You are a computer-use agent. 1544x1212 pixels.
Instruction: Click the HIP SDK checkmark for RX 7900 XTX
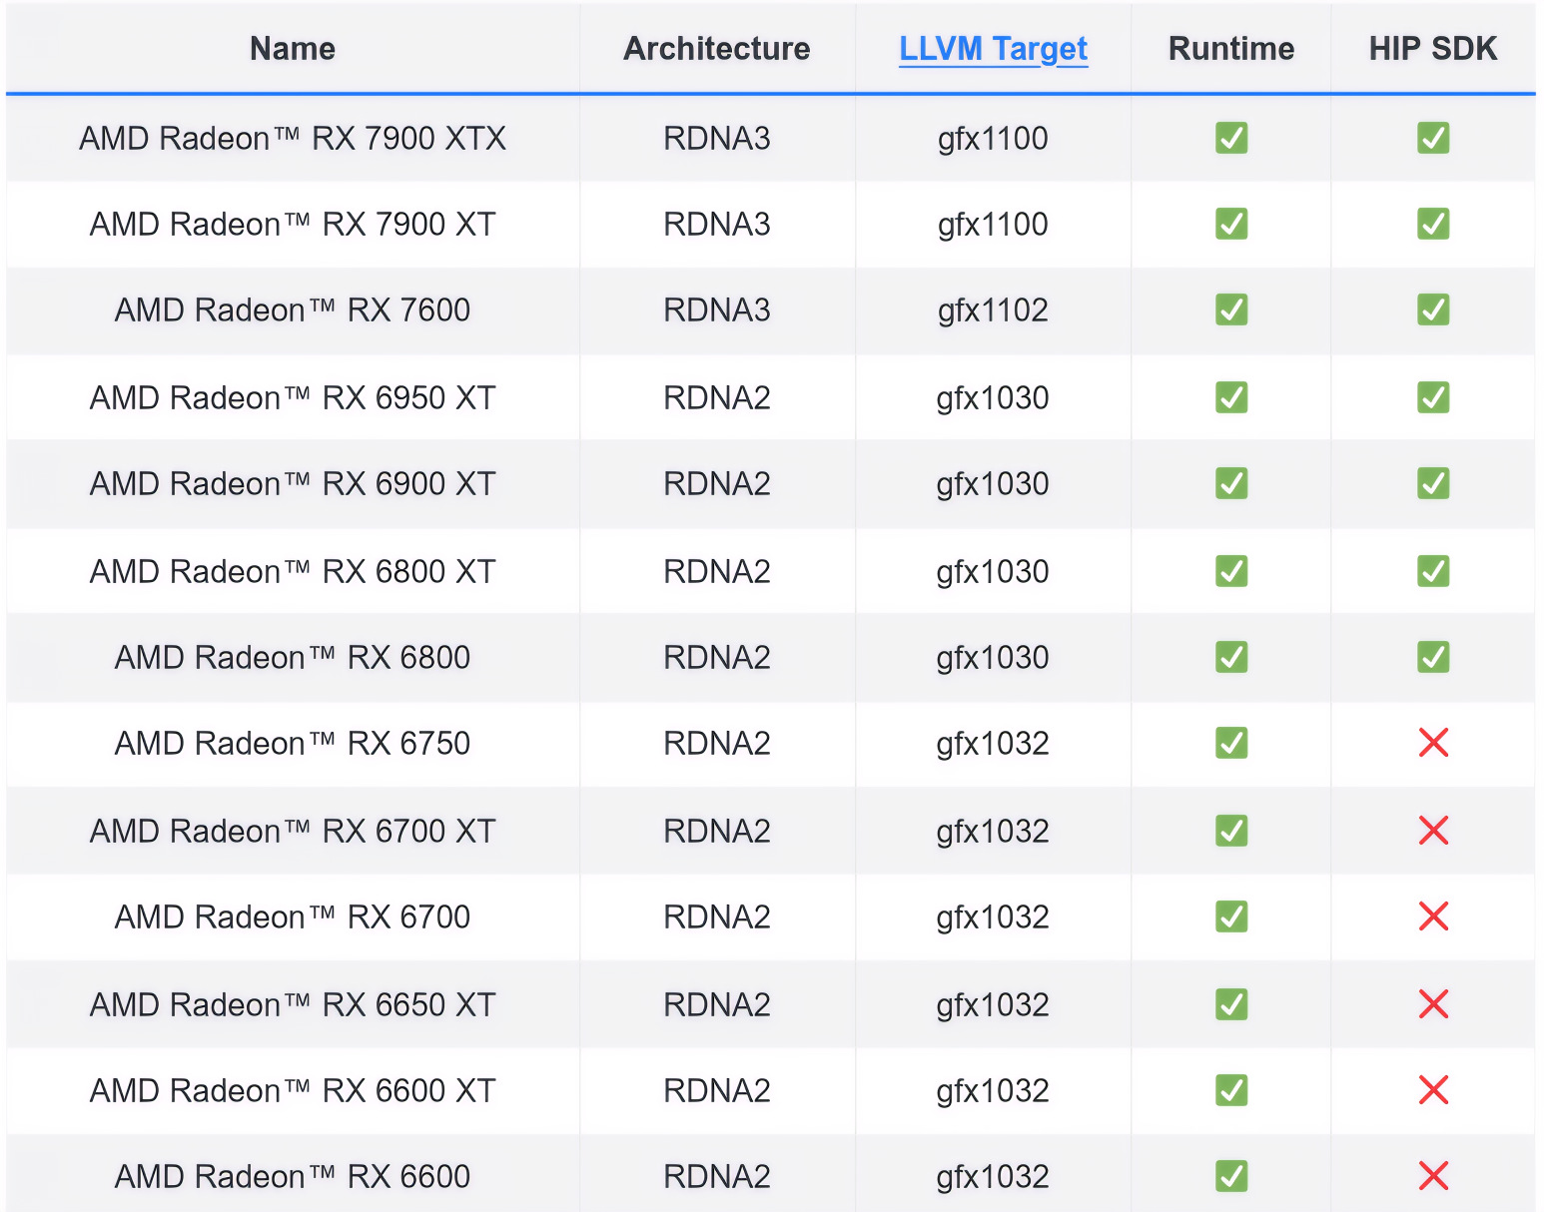pos(1433,138)
